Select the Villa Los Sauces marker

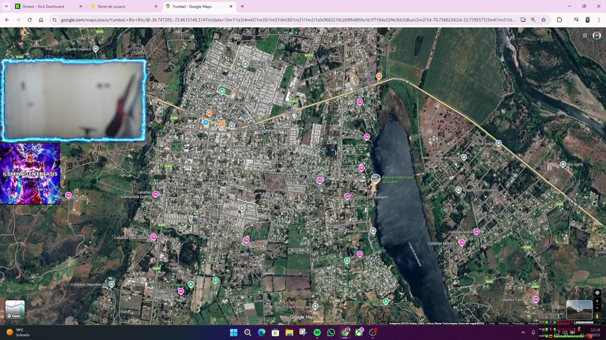242,208
